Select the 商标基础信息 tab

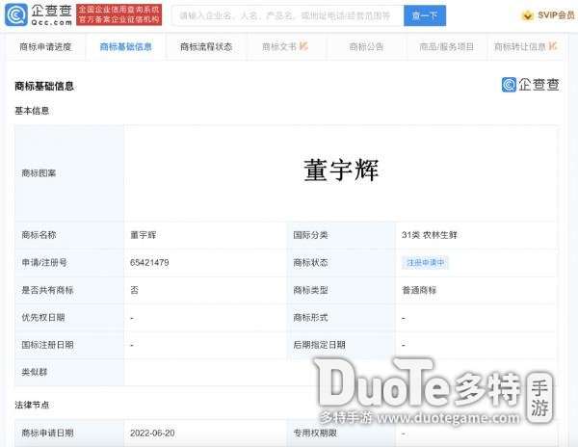pos(125,47)
